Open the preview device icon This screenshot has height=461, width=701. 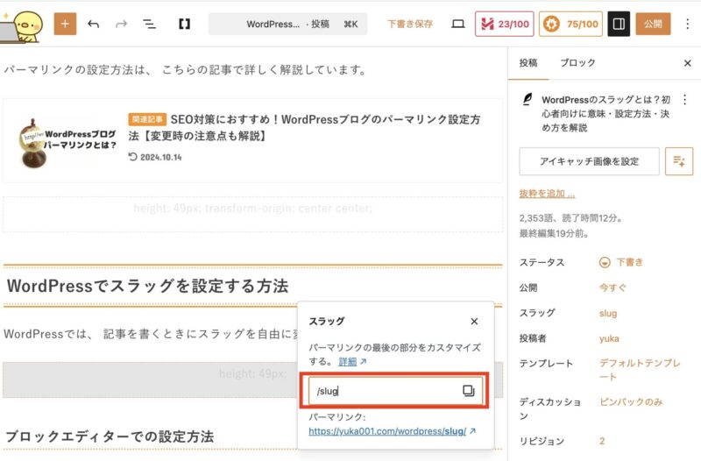pyautogui.click(x=457, y=24)
